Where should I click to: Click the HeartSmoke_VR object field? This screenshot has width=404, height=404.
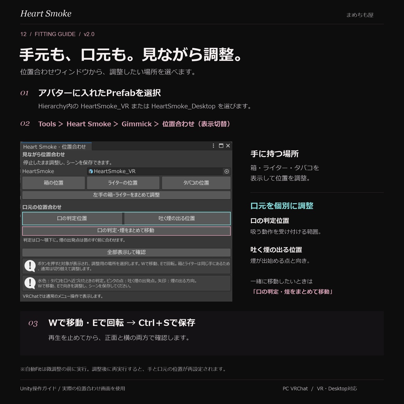click(159, 171)
